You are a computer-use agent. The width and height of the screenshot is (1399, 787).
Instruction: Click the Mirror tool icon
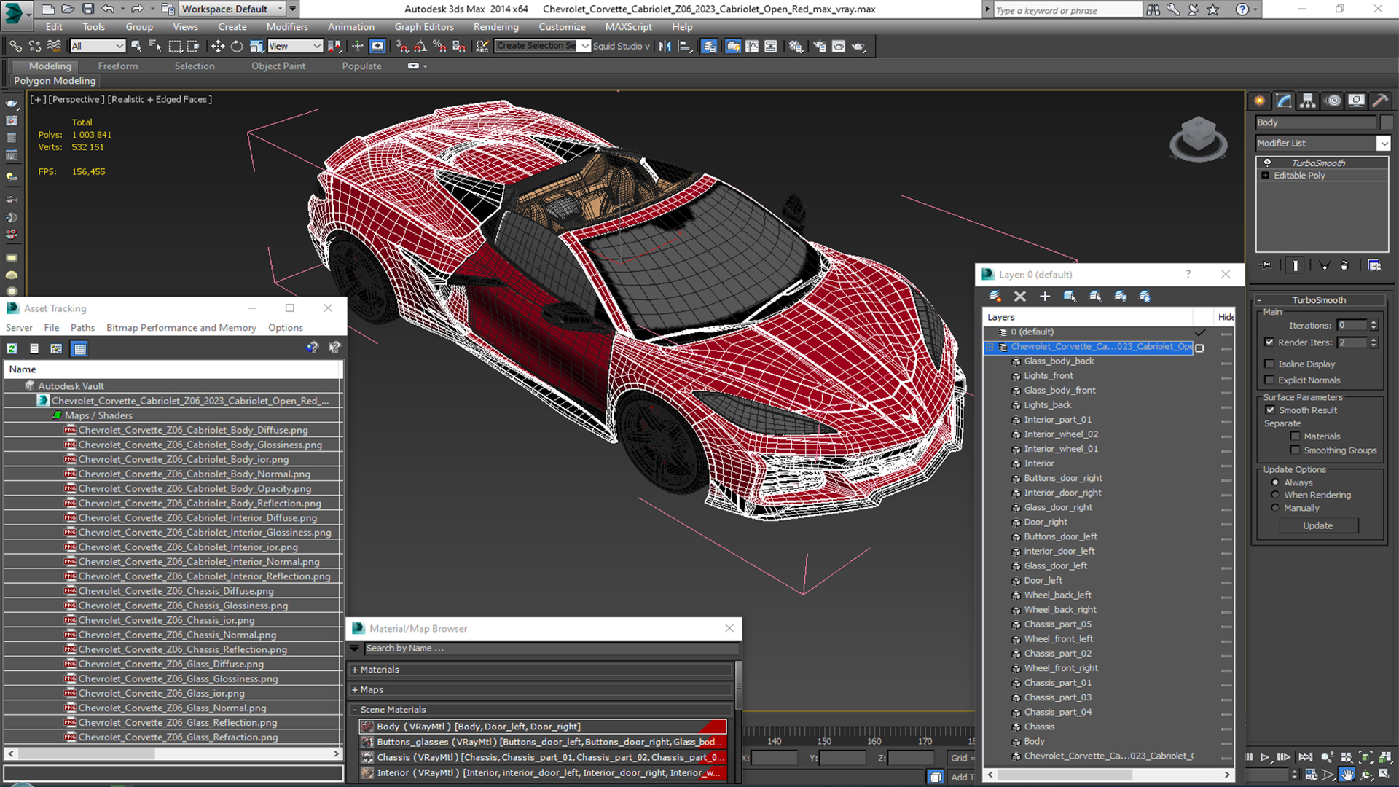point(665,46)
